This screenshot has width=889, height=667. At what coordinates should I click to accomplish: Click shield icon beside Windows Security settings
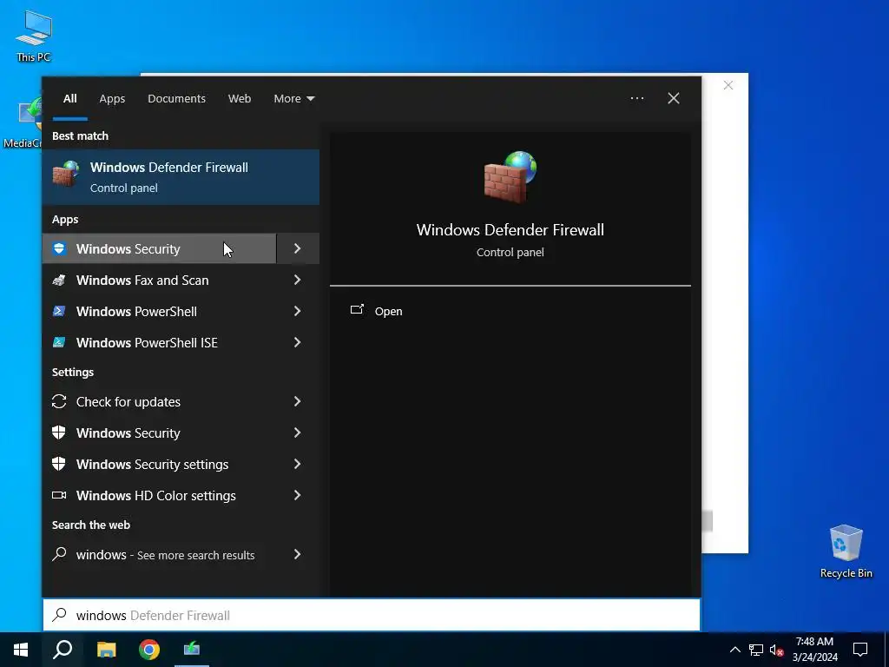(x=59, y=464)
